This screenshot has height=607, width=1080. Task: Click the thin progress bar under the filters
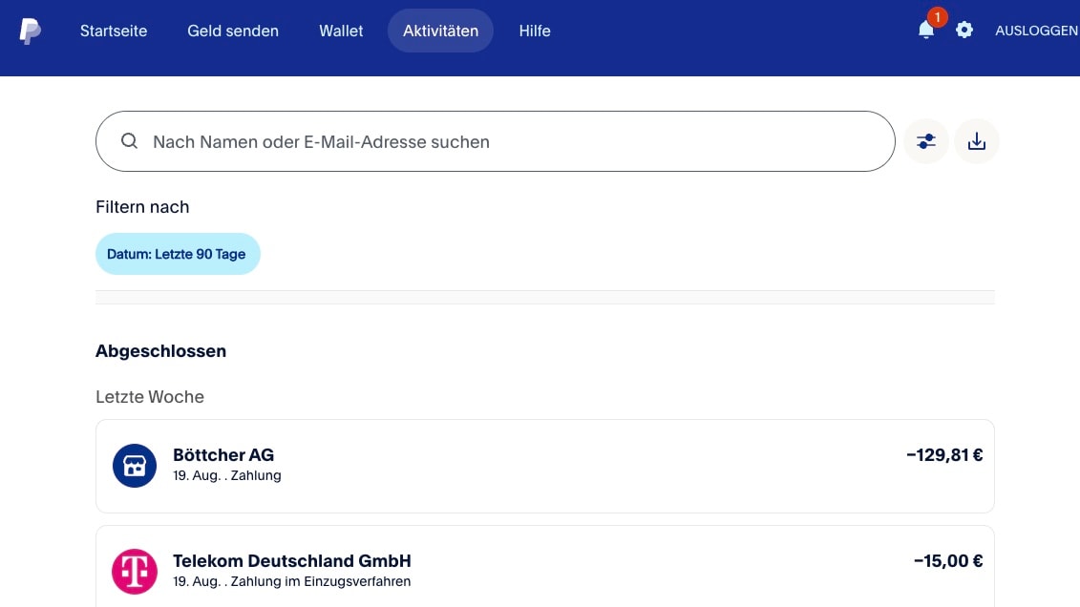[545, 297]
